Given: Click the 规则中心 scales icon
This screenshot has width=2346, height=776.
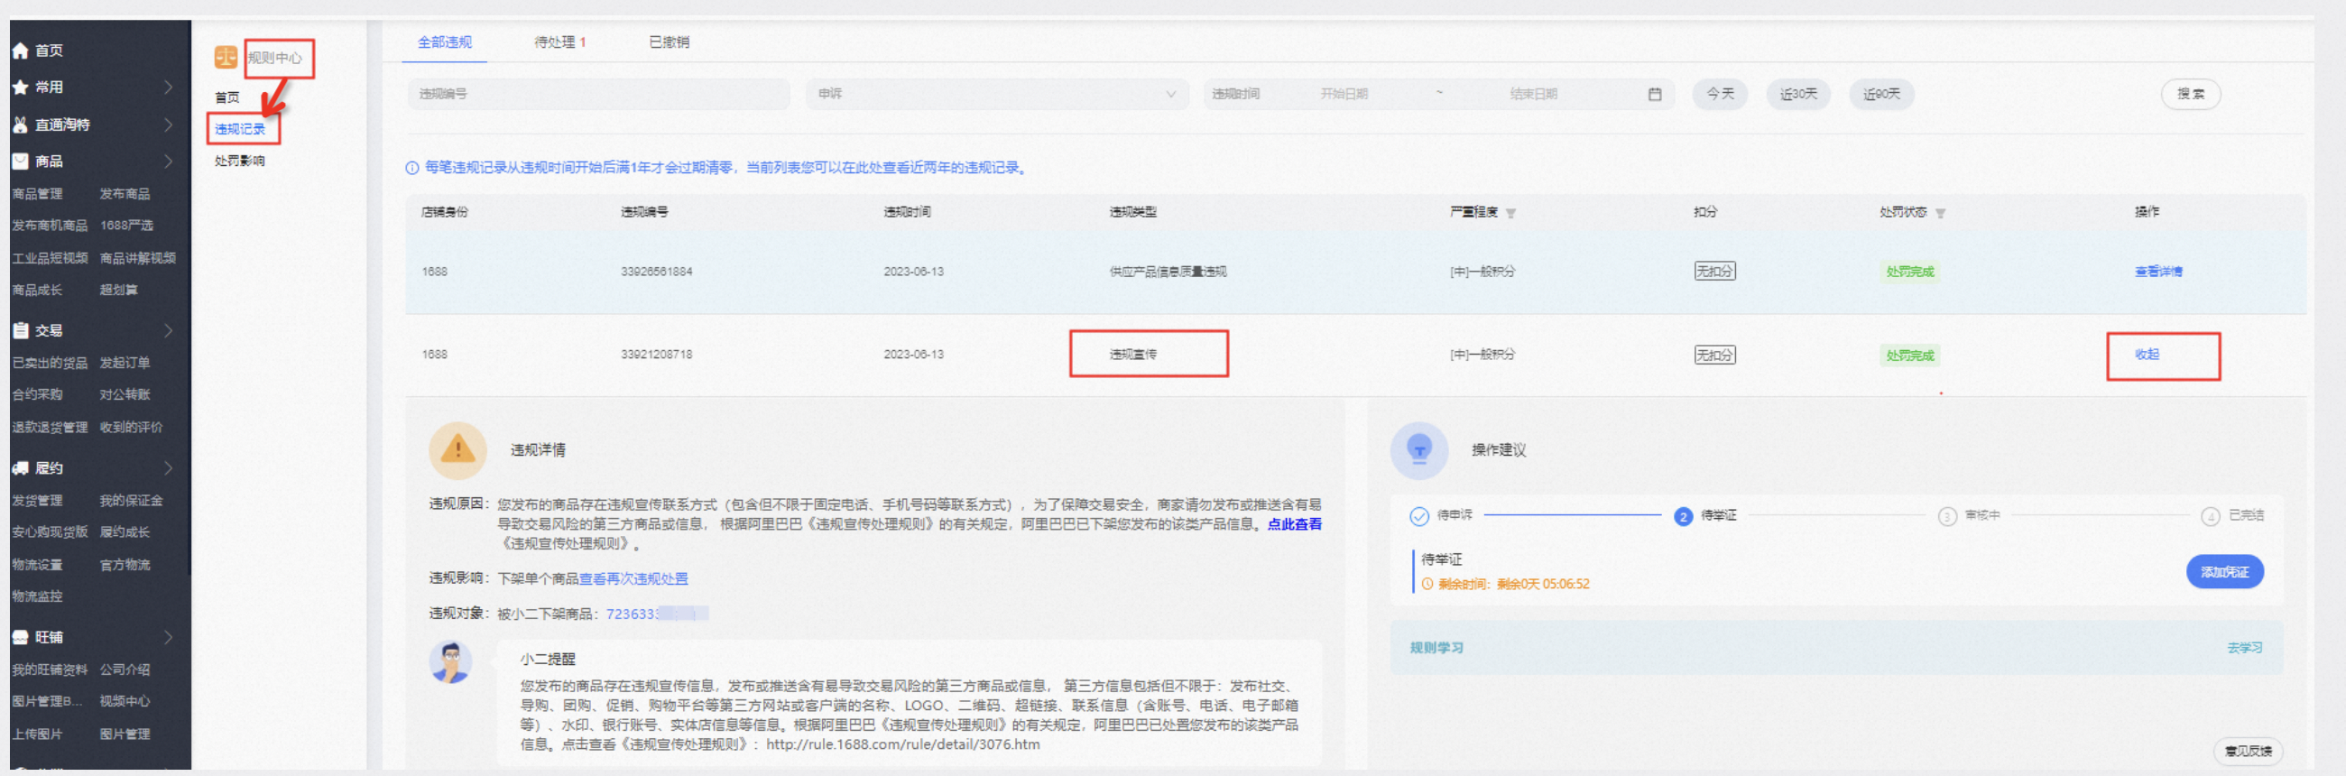Looking at the screenshot, I should click(x=226, y=58).
